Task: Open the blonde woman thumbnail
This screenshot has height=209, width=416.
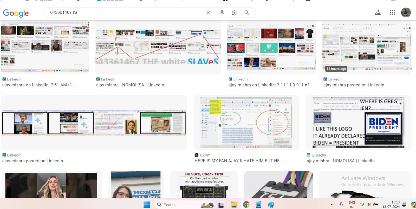Action: click(x=51, y=185)
